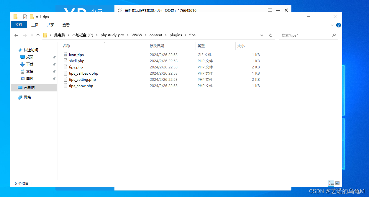Open Explorer help question mark icon
Screen dimensions: 369x197
point(339,25)
